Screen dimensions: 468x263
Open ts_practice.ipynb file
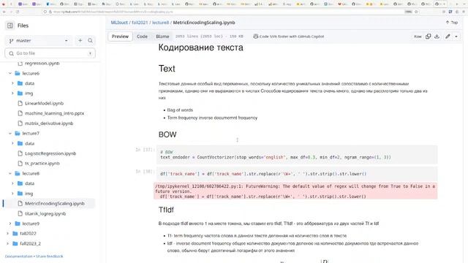(42, 164)
